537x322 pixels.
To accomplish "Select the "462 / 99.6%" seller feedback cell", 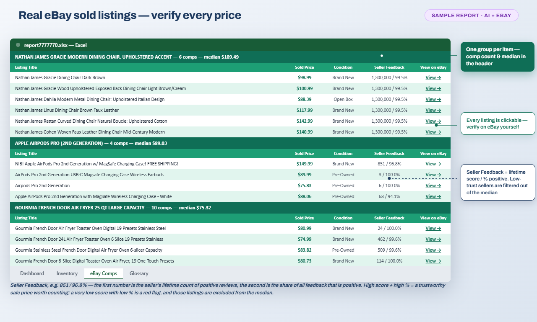I will (389, 239).
